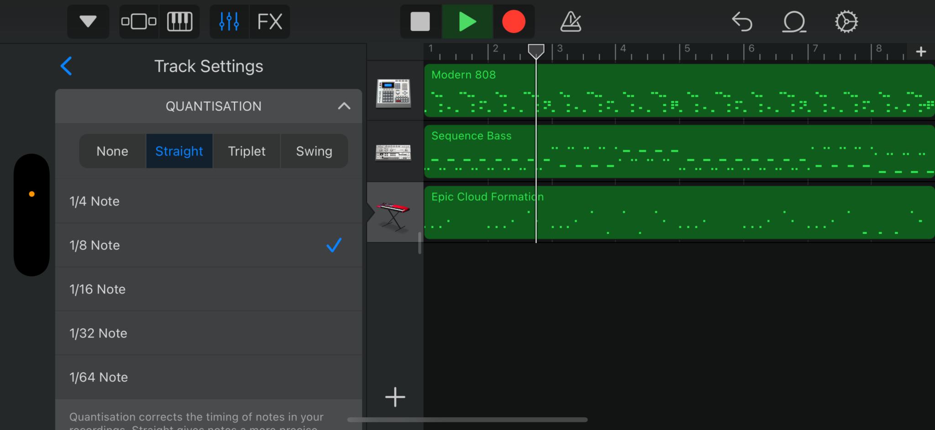Viewport: 935px width, 430px height.
Task: Go back from Track Settings
Action: tap(66, 66)
